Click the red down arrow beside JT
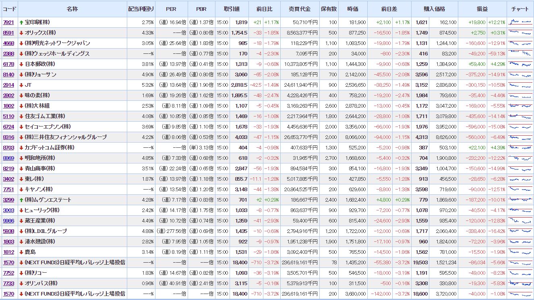Image resolution: width=534 pixels, height=300 pixels. (x=21, y=85)
